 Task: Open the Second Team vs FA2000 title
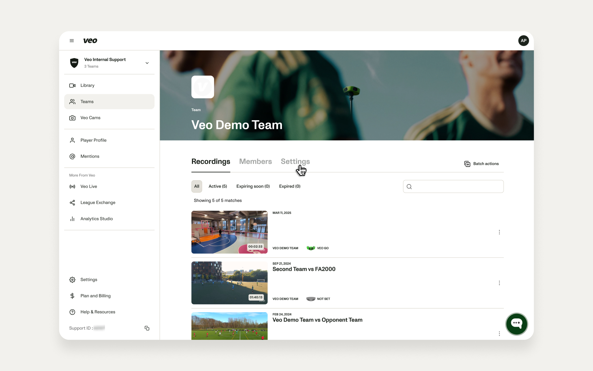[x=304, y=269]
